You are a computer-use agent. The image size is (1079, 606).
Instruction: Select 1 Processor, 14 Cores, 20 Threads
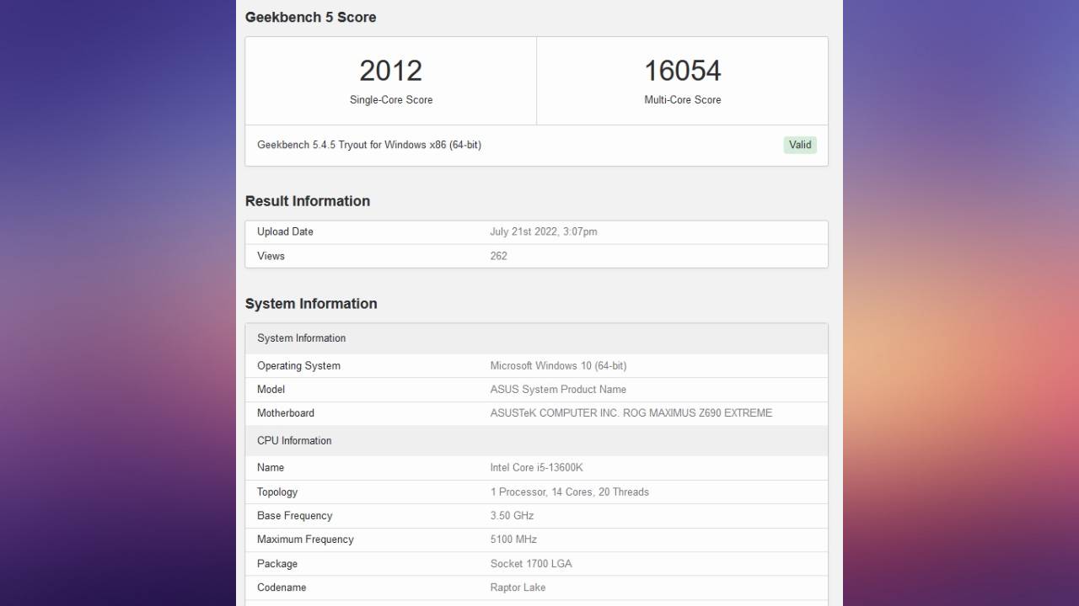click(570, 492)
